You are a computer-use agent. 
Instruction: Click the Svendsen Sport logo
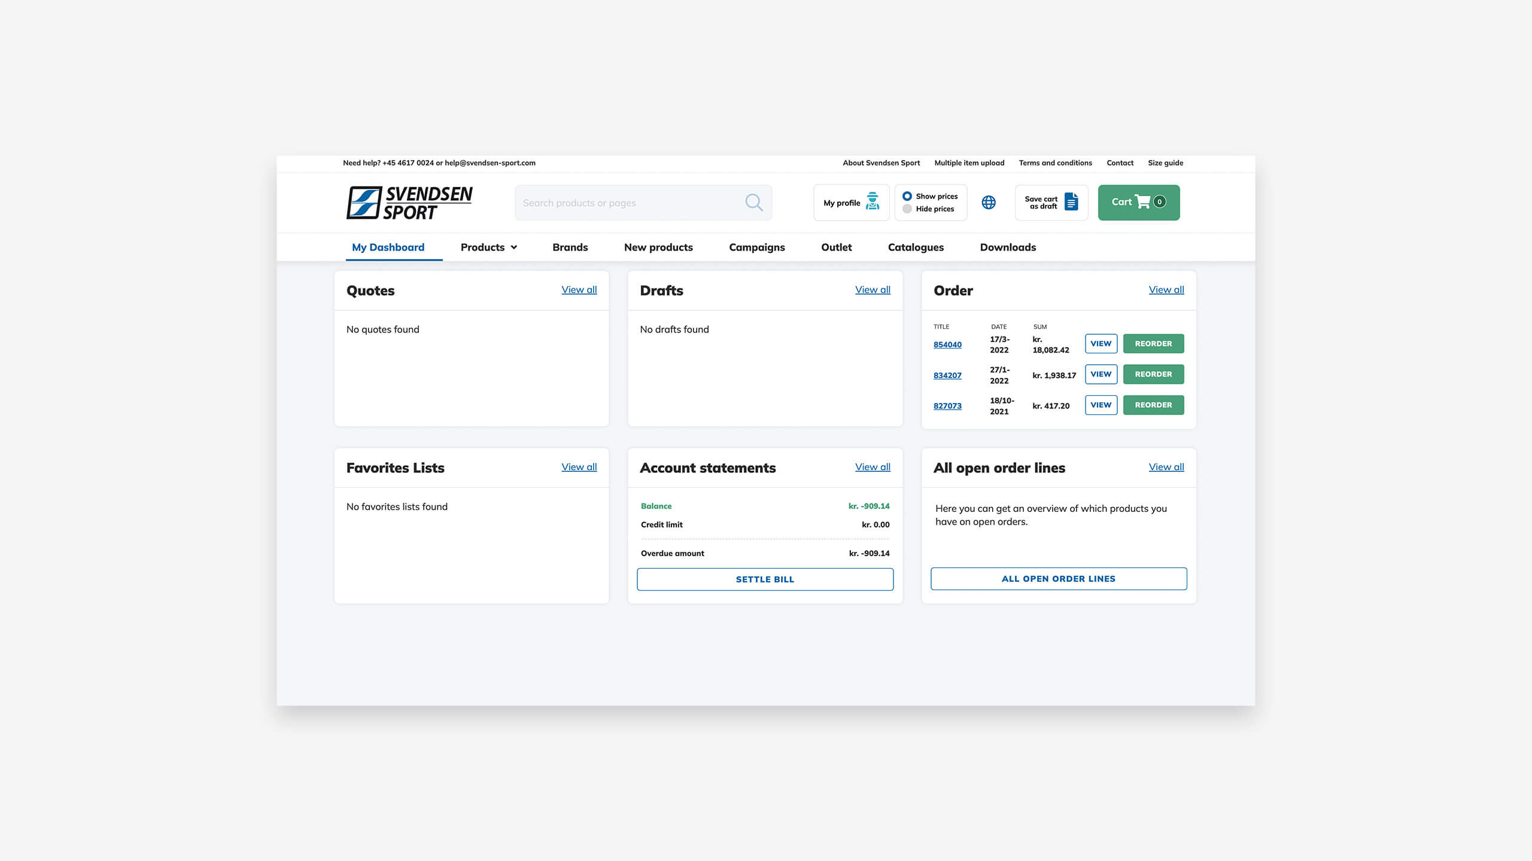pyautogui.click(x=409, y=203)
